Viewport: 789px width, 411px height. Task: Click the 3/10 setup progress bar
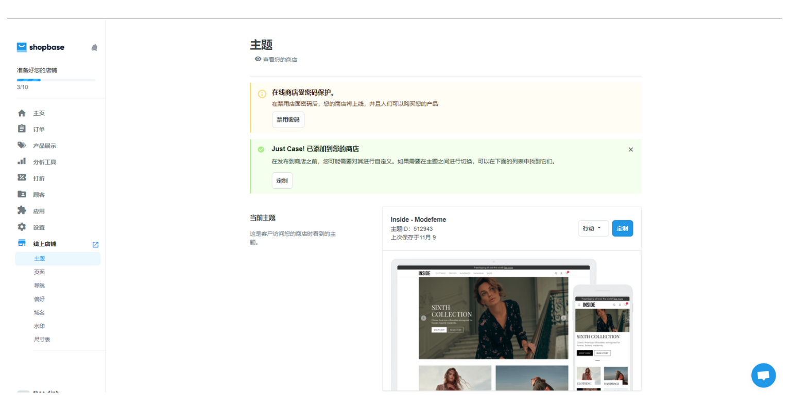(56, 80)
